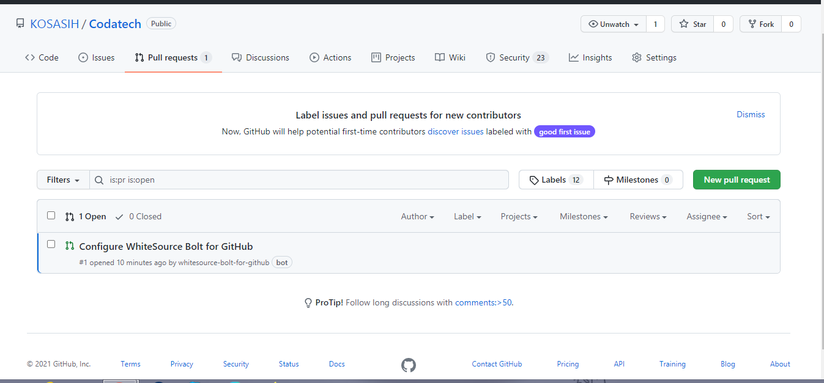View the Insights tab
Screen dimensions: 824x383
point(590,57)
